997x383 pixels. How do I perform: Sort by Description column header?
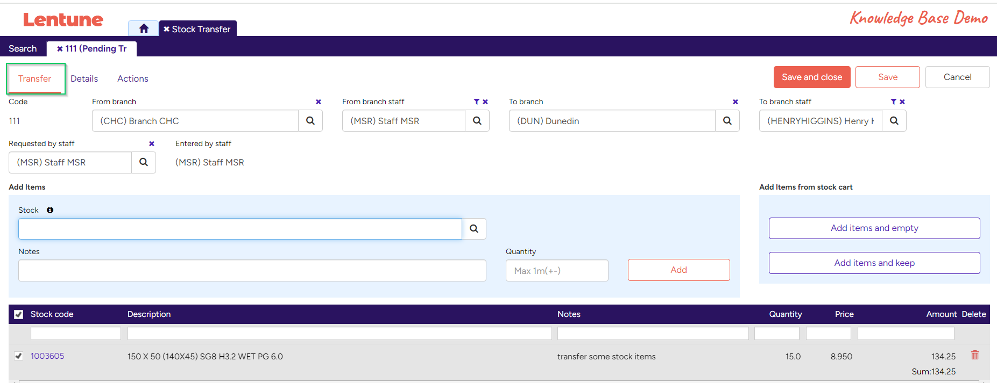click(149, 314)
